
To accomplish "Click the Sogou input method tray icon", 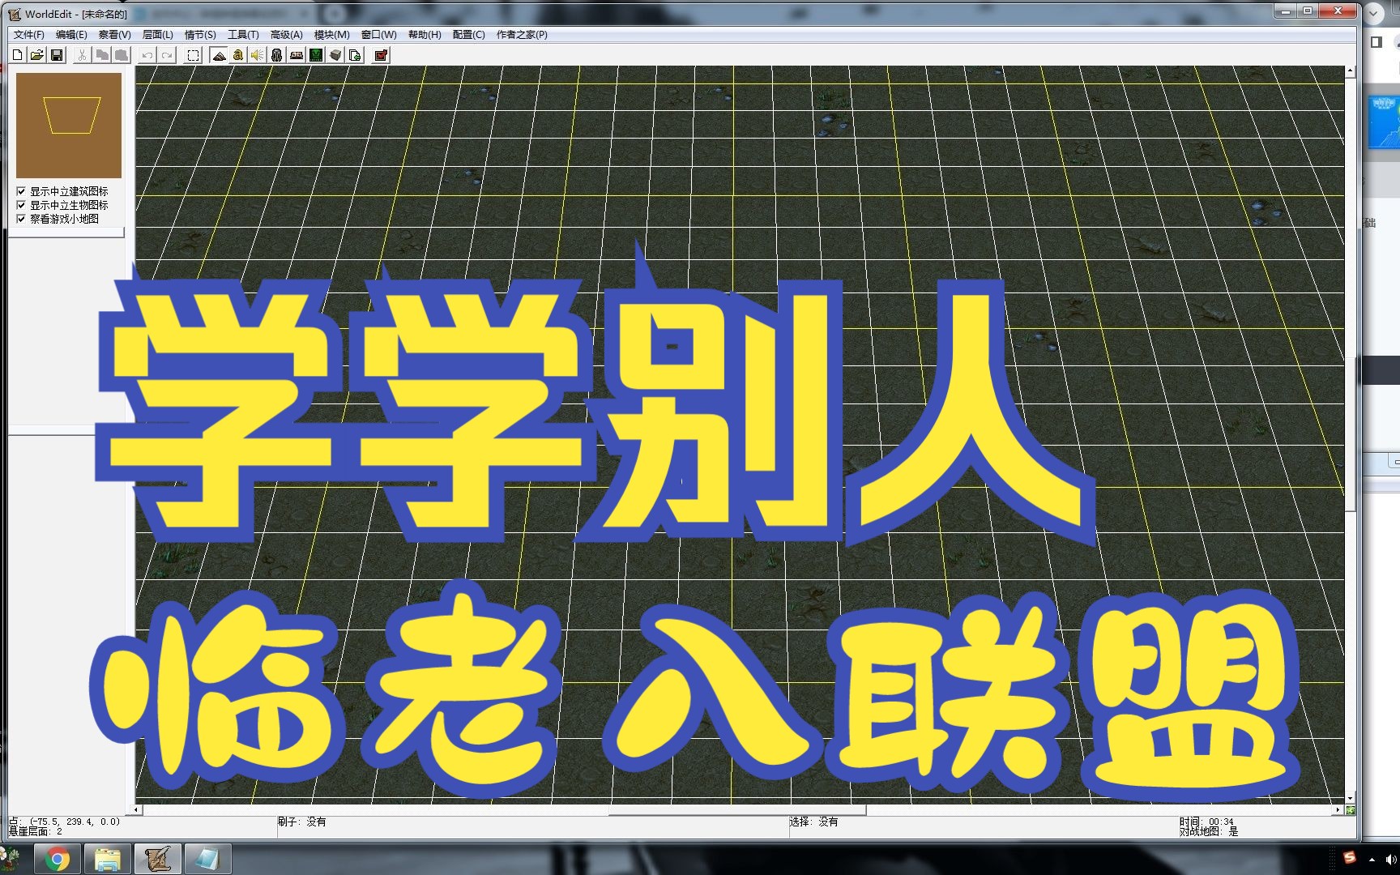I will click(1349, 857).
